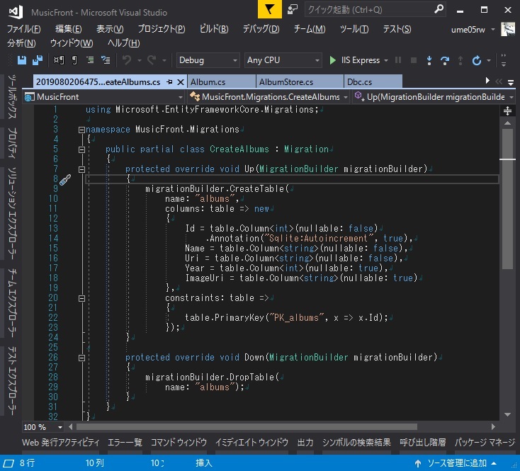Open the MusicFront.Migrations.CreateAlbums type dropdown
520x471 pixels.
(x=269, y=97)
